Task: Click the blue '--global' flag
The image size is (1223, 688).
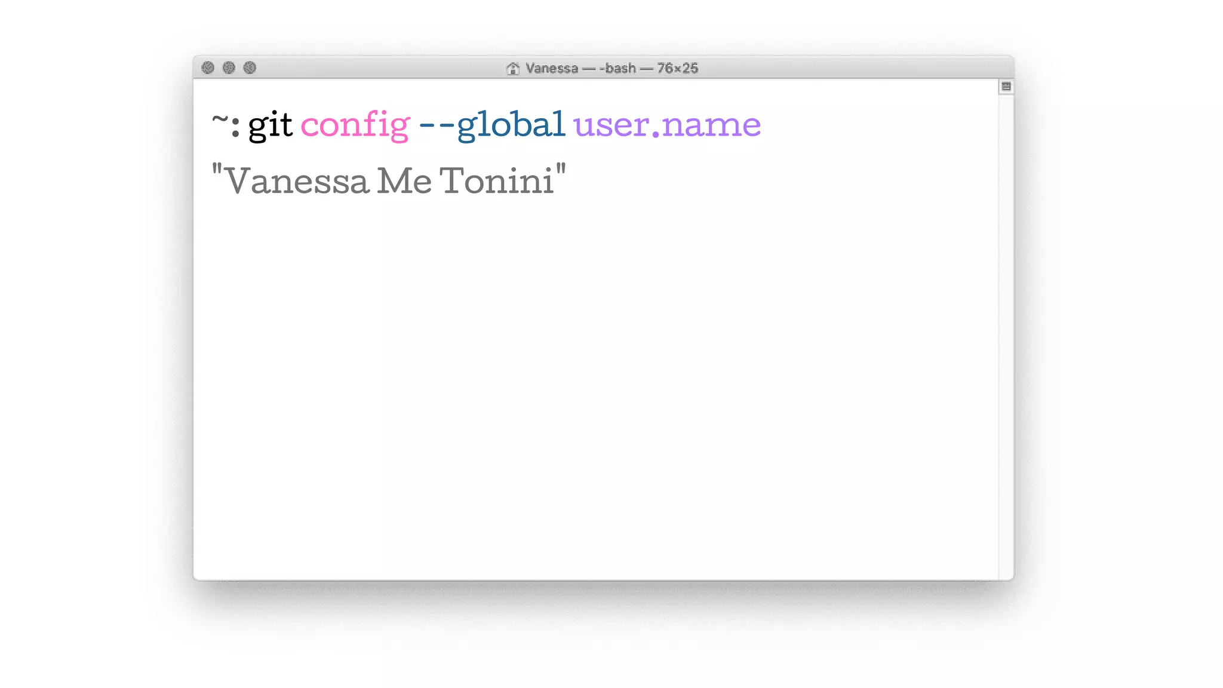Action: (x=492, y=125)
